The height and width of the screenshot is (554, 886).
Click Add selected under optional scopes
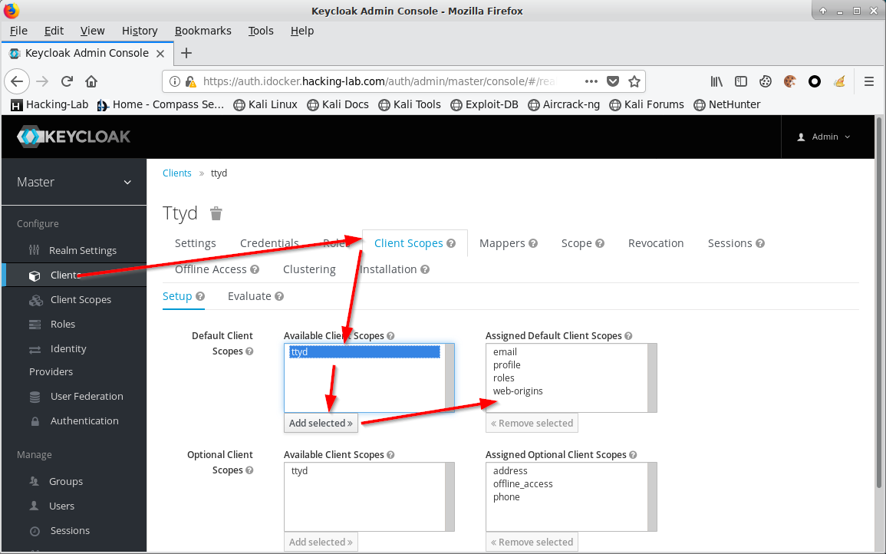coord(321,542)
